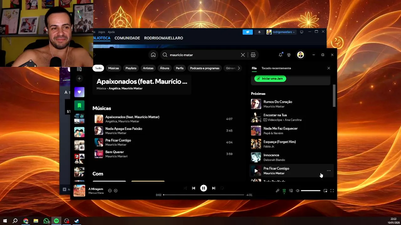Open the miniplayer icon
Viewport: 401px width, 225px height.
click(325, 191)
